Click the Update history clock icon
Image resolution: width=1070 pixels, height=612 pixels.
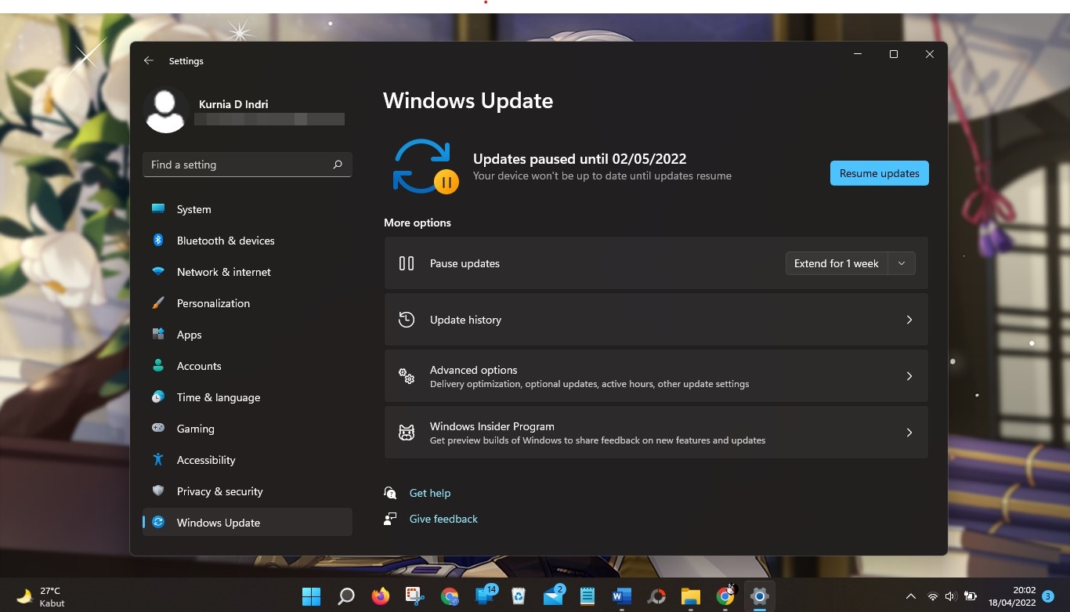(x=407, y=320)
